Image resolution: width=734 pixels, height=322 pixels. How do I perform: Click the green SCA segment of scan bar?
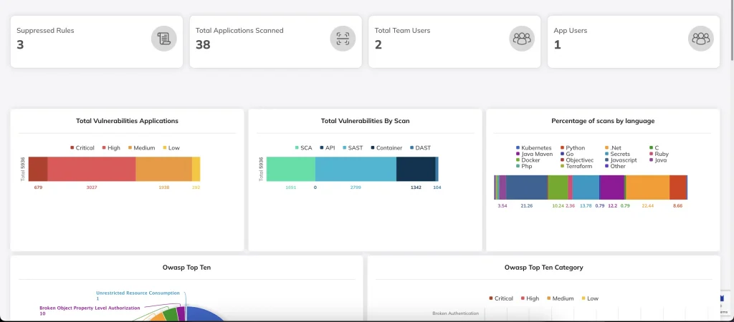pos(291,169)
